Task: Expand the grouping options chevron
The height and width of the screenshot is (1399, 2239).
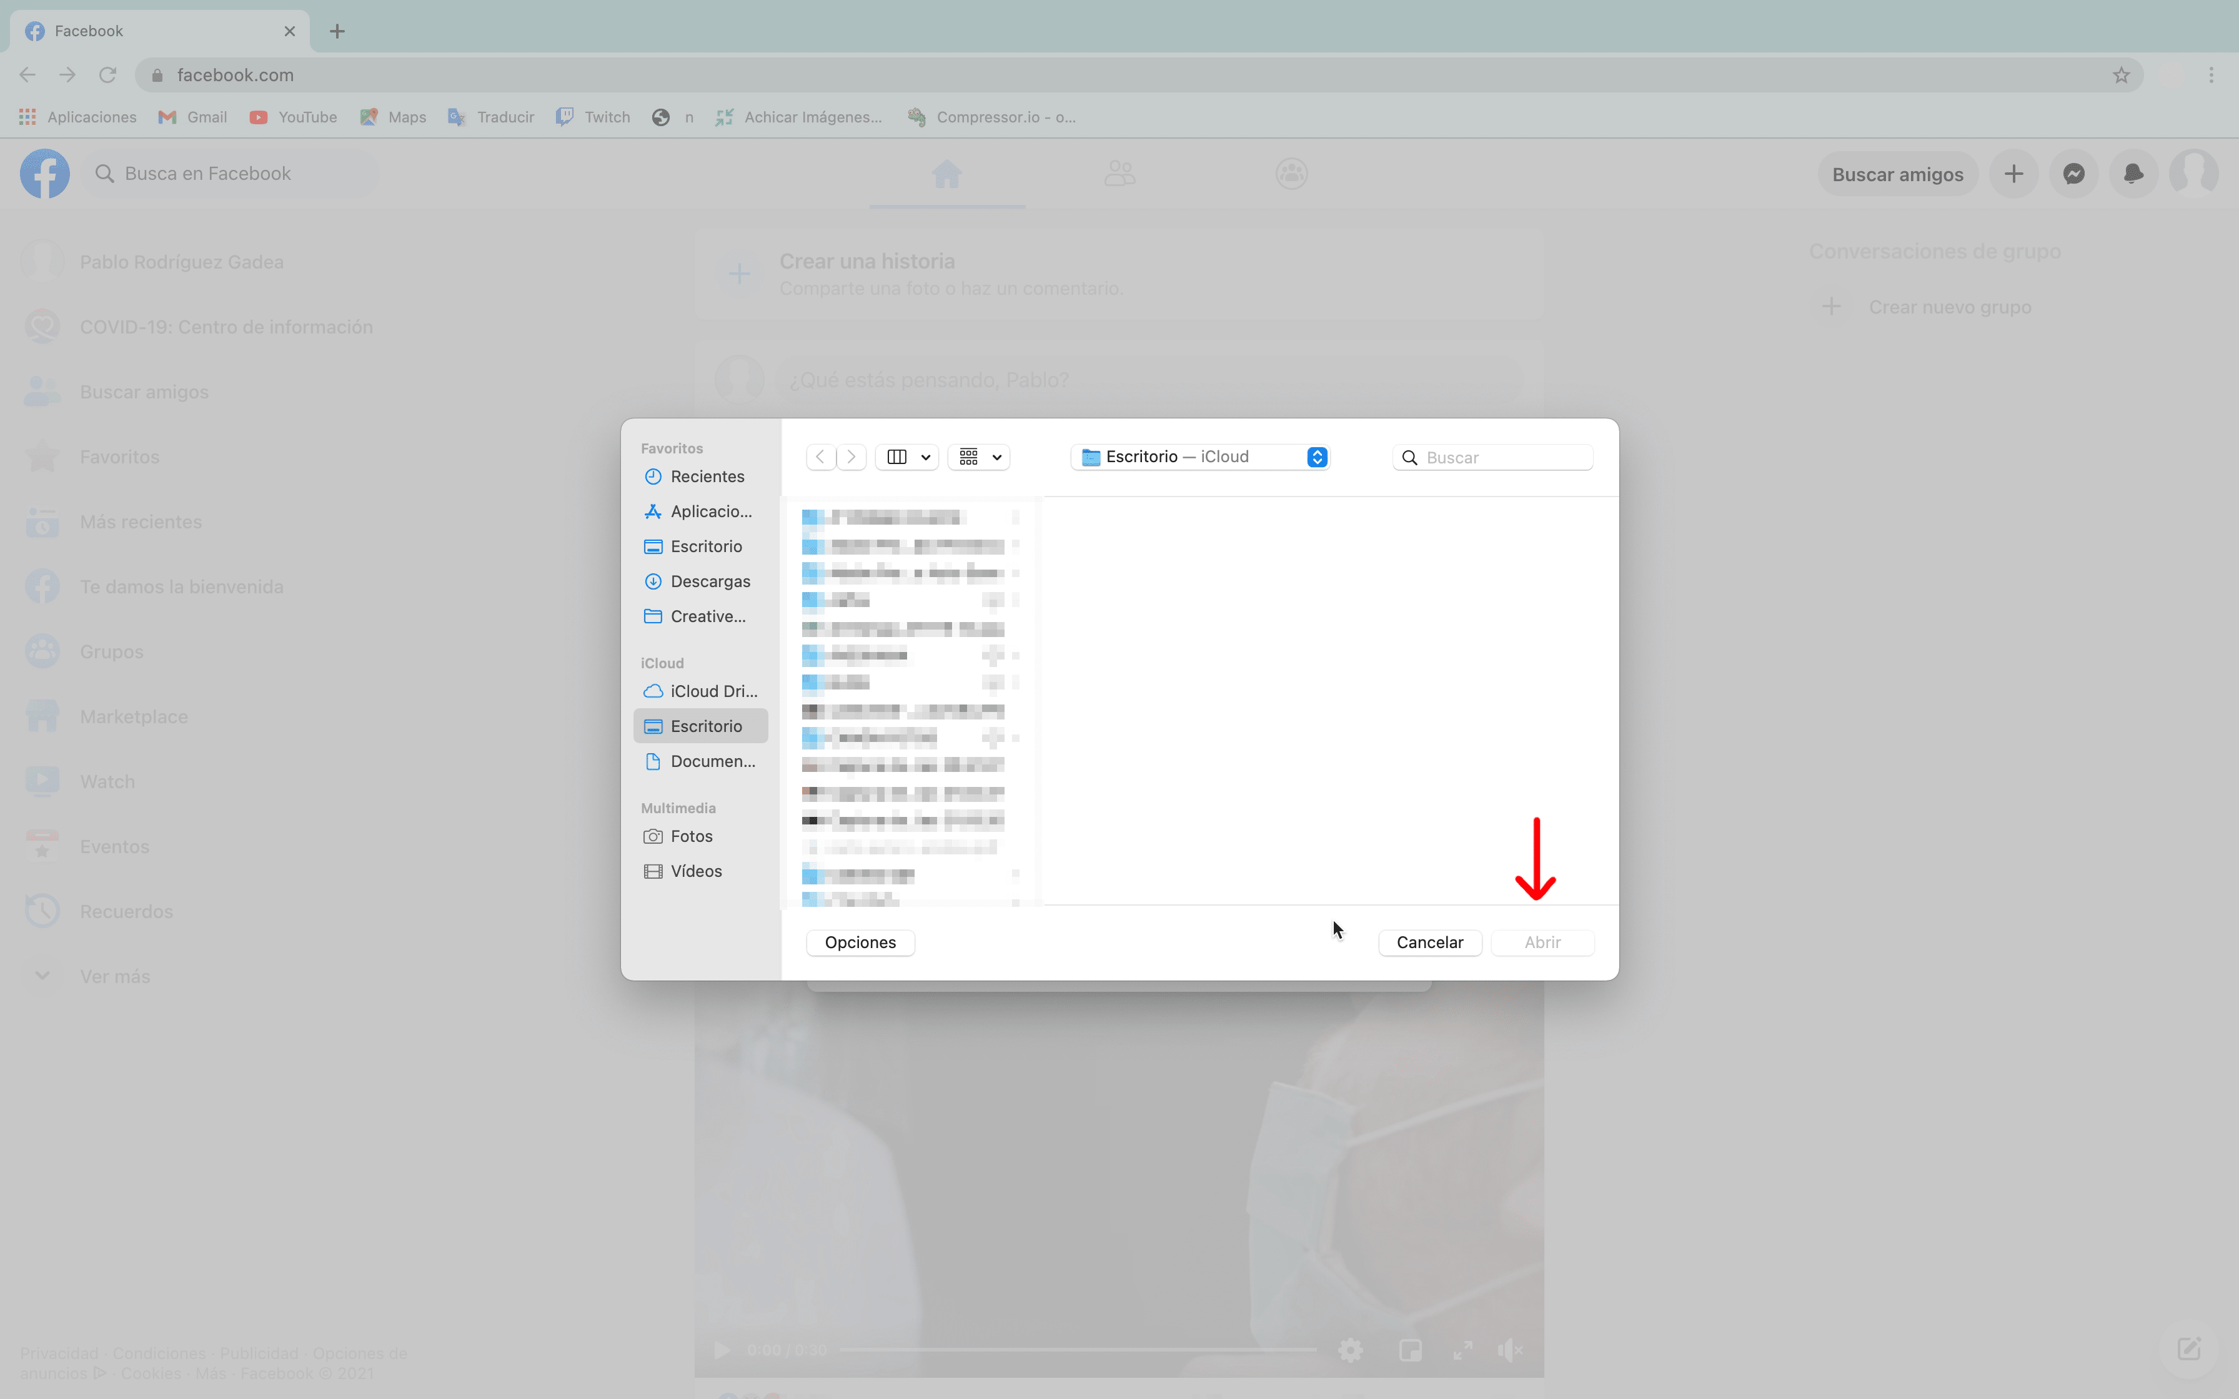Action: pos(996,458)
